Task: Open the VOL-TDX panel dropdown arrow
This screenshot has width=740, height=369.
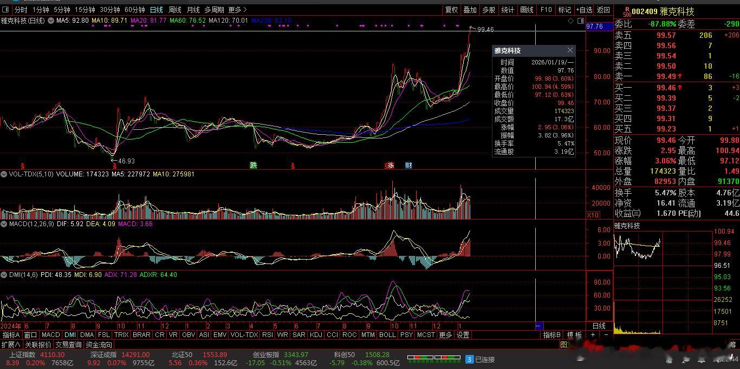Action: (4, 174)
